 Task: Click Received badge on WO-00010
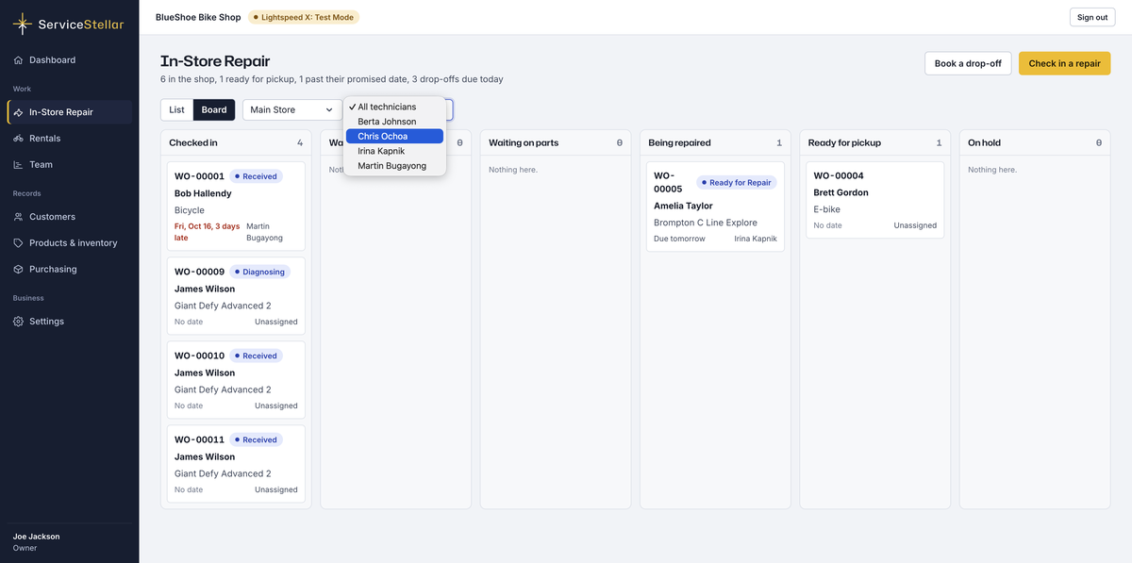(x=256, y=356)
